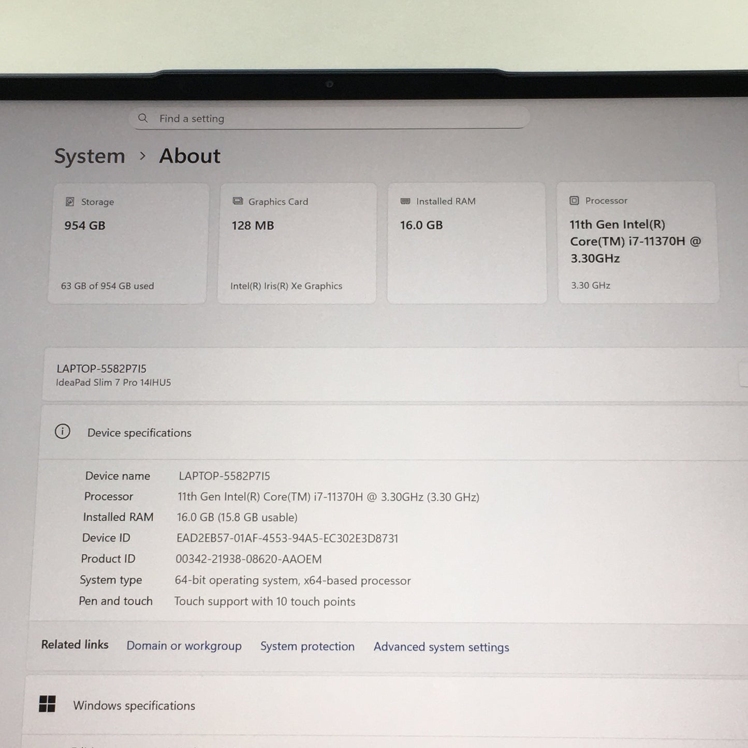Open Advanced system settings link
Screen dimensions: 748x748
coord(442,647)
